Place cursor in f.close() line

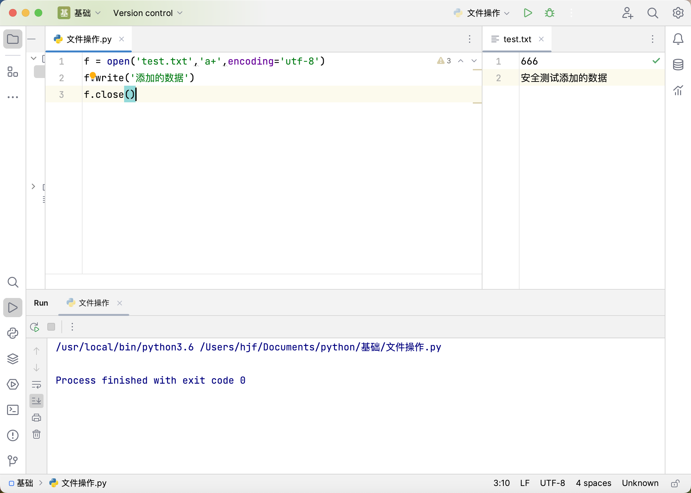pyautogui.click(x=264, y=94)
